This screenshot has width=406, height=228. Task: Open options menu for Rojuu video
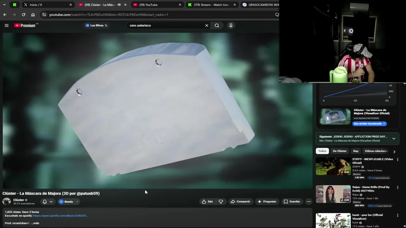[x=397, y=187]
